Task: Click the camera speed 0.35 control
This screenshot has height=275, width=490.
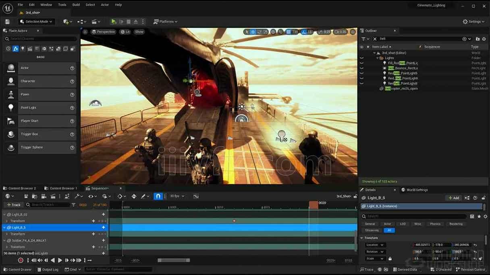Action: 341,32
